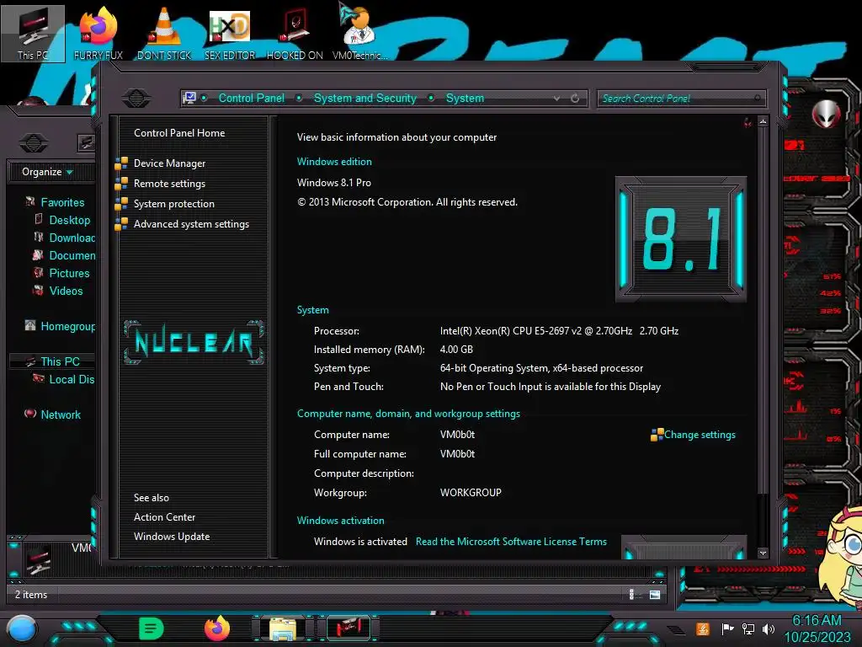Click the search magnifier in Control Panel
862x647 pixels.
[x=758, y=99]
